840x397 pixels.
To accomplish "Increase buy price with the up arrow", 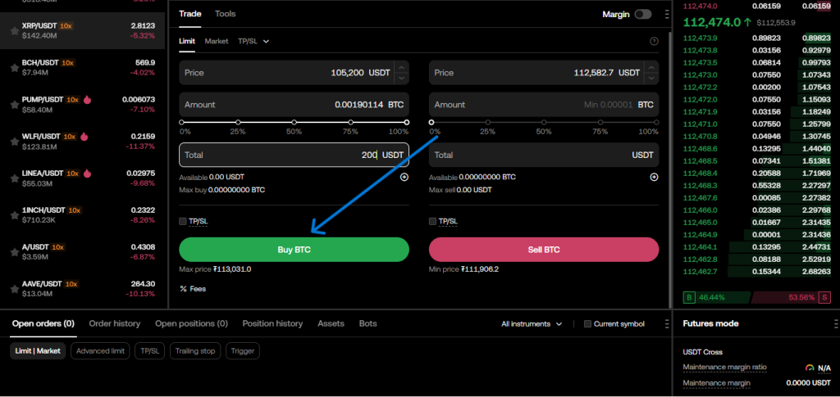I will (401, 68).
